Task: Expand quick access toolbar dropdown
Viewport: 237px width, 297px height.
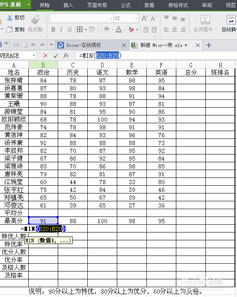Action: (x=51, y=45)
